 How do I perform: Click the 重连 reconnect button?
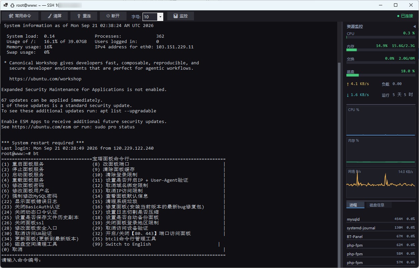[x=83, y=16]
